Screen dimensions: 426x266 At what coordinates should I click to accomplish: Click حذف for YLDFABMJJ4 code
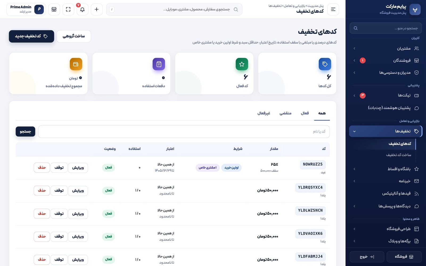pyautogui.click(x=42, y=260)
